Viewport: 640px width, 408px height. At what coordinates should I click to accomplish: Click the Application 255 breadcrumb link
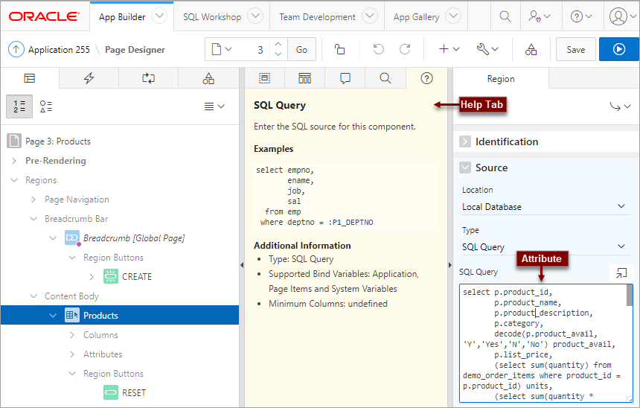point(59,50)
